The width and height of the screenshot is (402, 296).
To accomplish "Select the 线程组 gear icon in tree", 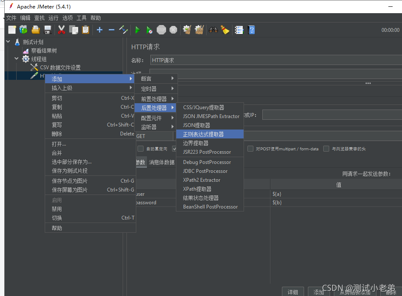I will (x=26, y=59).
